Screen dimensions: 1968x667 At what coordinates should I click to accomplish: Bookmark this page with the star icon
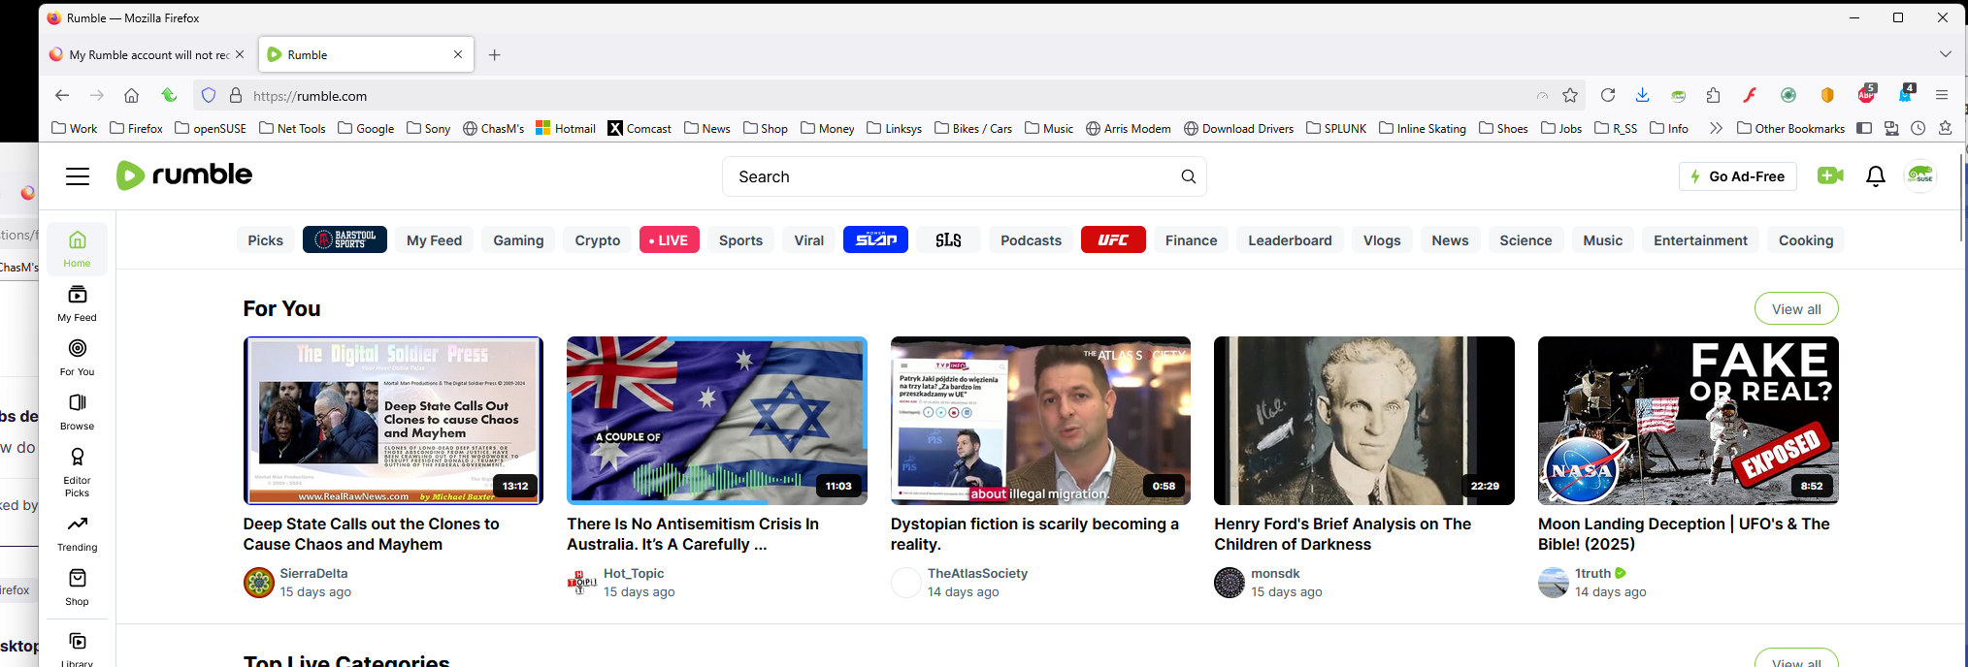(x=1570, y=95)
